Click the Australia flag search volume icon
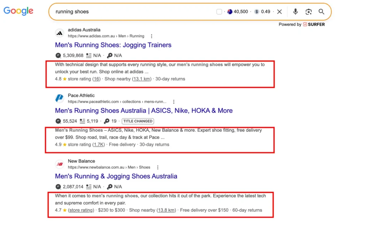 pyautogui.click(x=230, y=12)
